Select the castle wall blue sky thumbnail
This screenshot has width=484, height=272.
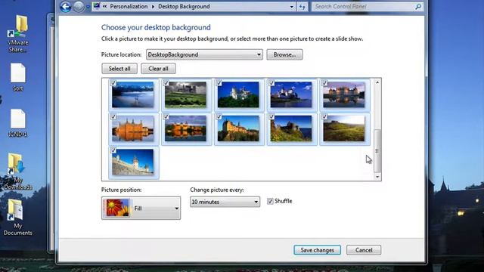pos(133,162)
